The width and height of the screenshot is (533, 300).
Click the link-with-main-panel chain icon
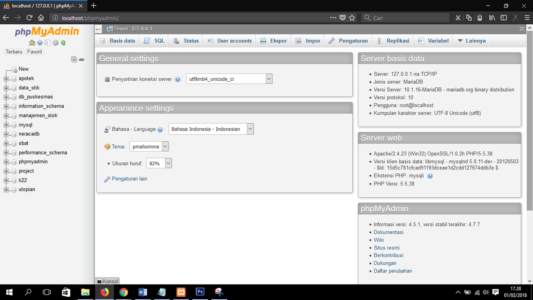pyautogui.click(x=82, y=60)
